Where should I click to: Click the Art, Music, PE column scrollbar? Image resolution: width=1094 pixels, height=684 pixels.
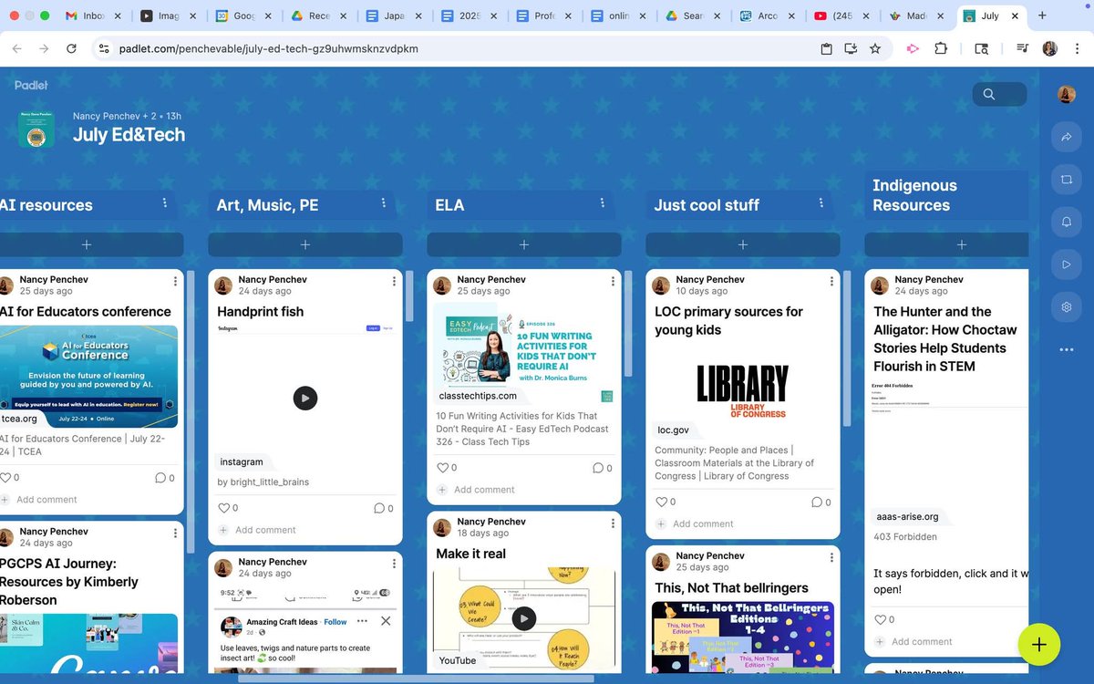409,296
